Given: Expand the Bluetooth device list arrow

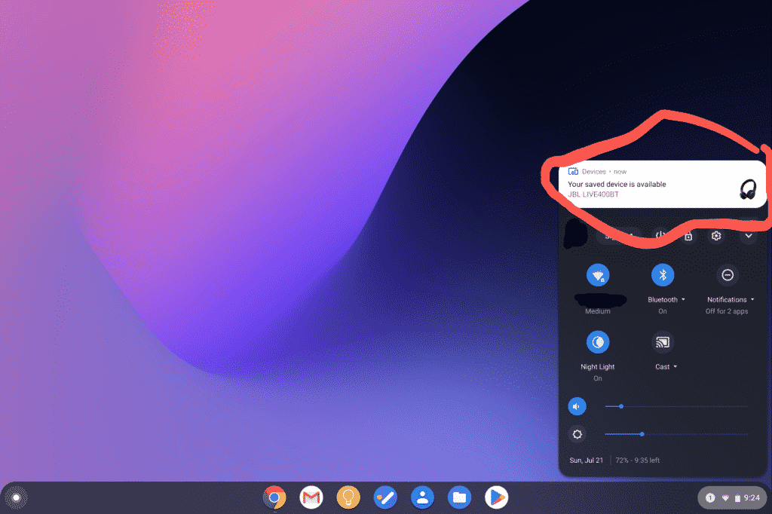Looking at the screenshot, I should [x=682, y=299].
